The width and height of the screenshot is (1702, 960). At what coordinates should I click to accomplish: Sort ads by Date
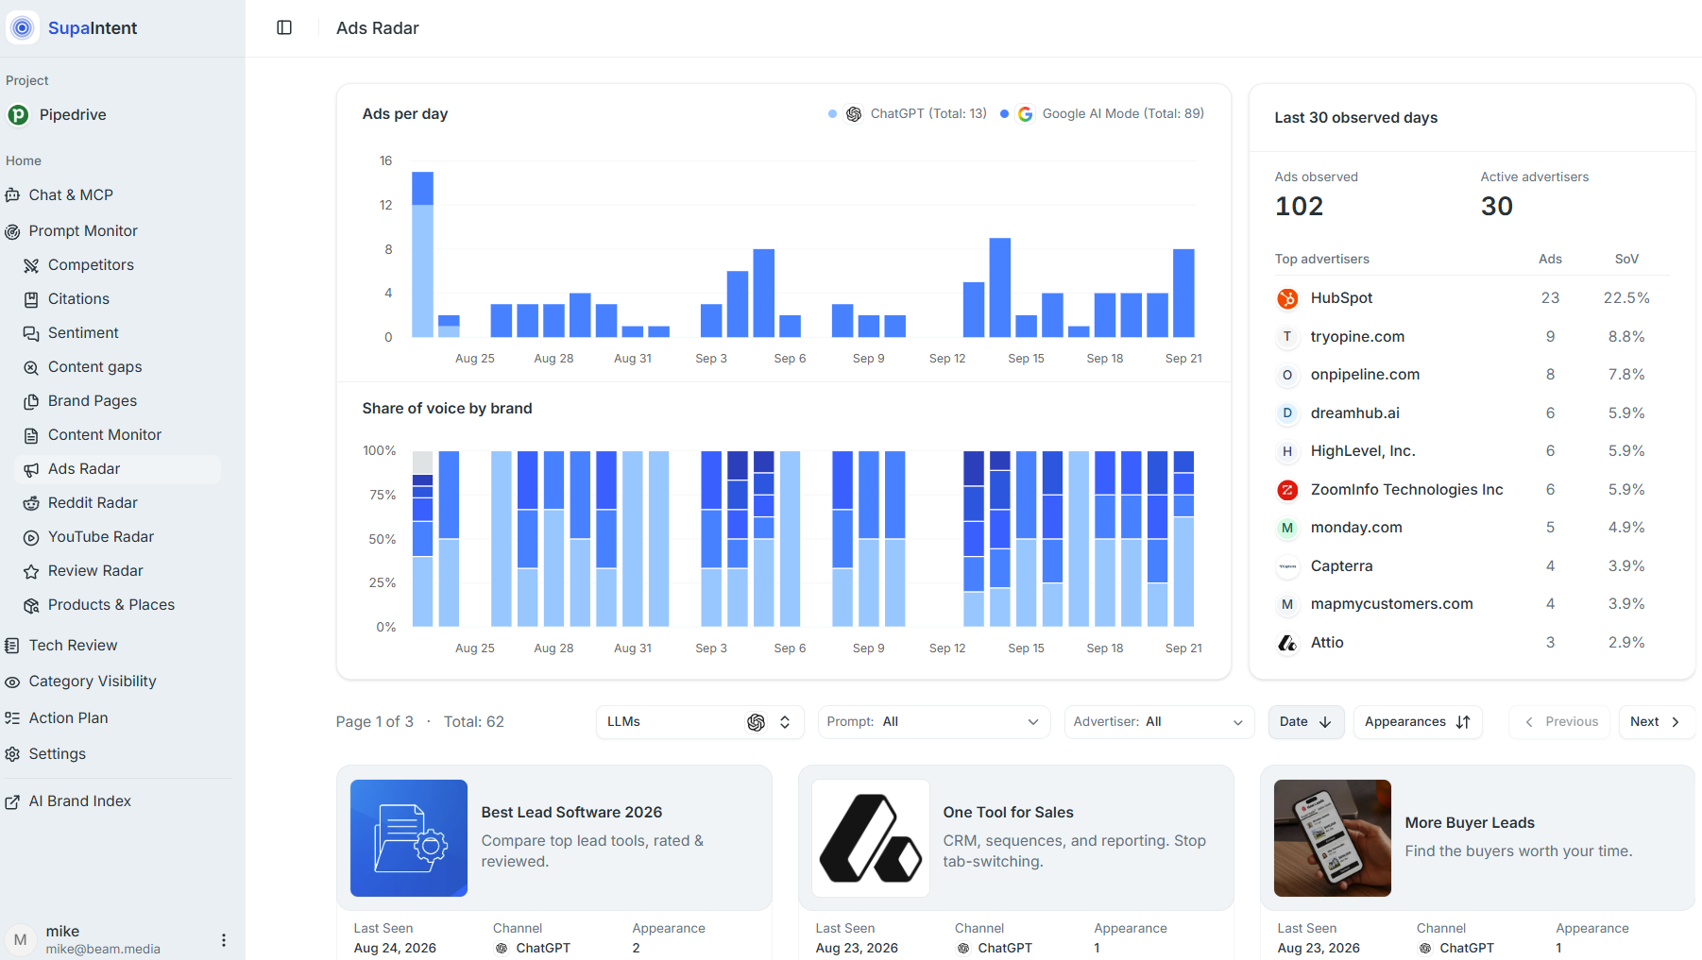1306,722
